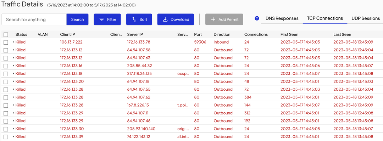This screenshot has width=383, height=141.
Task: Expand the row for client 108.13.7.222
Action: pyautogui.click(x=13, y=42)
